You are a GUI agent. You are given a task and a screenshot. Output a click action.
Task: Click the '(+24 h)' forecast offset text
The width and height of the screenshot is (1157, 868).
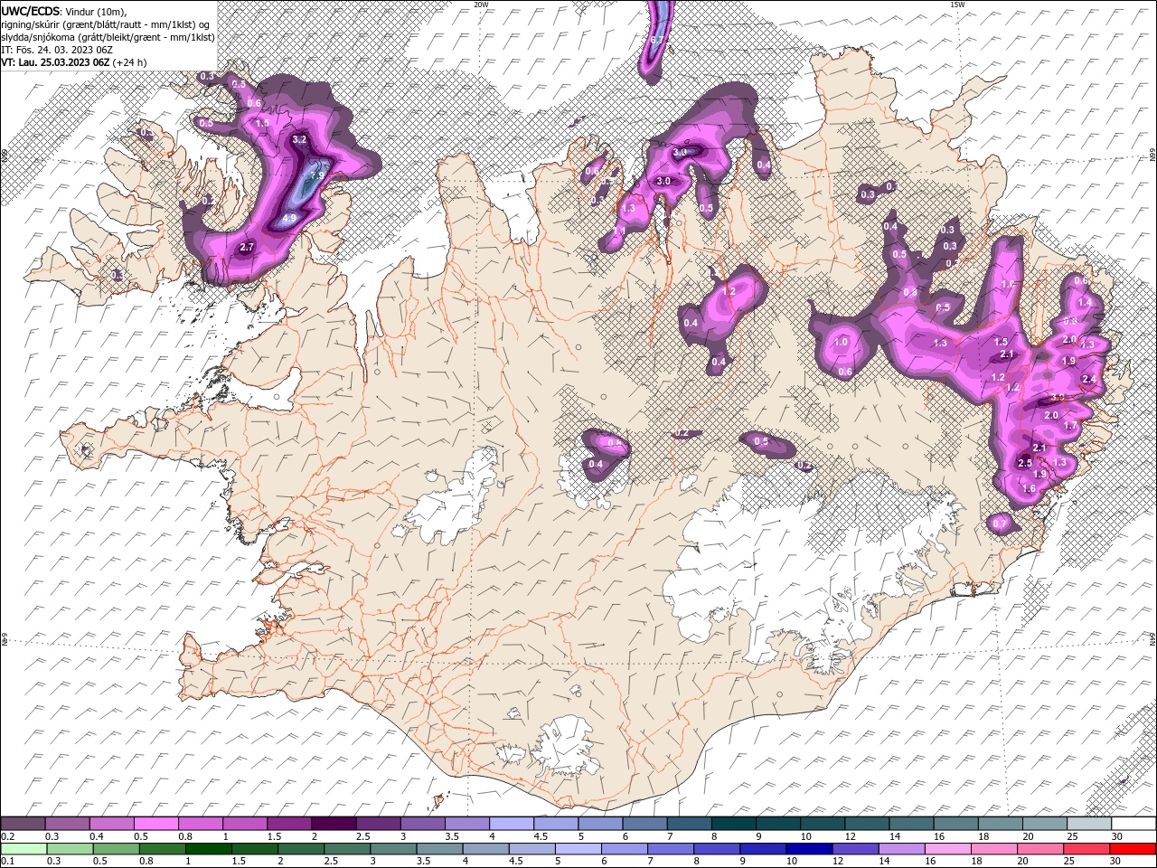click(130, 62)
